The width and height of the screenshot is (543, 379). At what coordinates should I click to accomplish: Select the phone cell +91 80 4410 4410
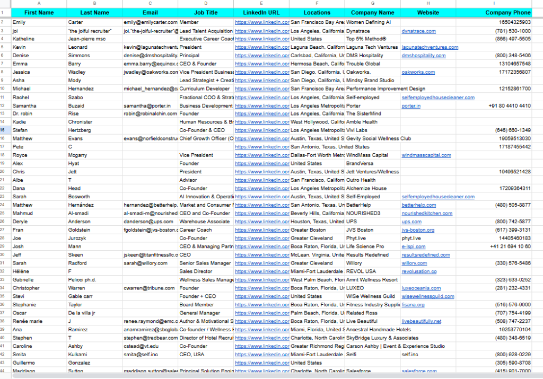point(494,106)
